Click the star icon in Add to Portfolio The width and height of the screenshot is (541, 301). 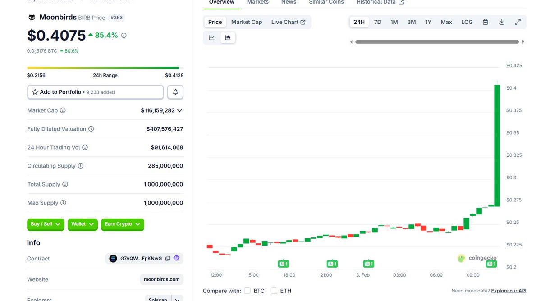35,92
